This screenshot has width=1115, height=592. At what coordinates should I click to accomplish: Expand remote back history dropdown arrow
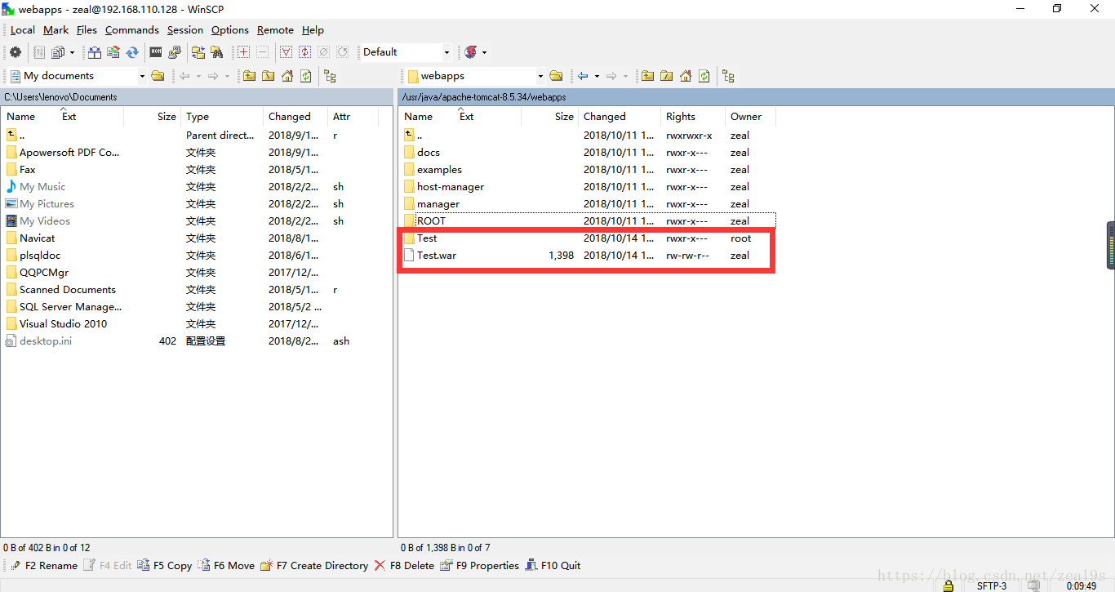597,76
